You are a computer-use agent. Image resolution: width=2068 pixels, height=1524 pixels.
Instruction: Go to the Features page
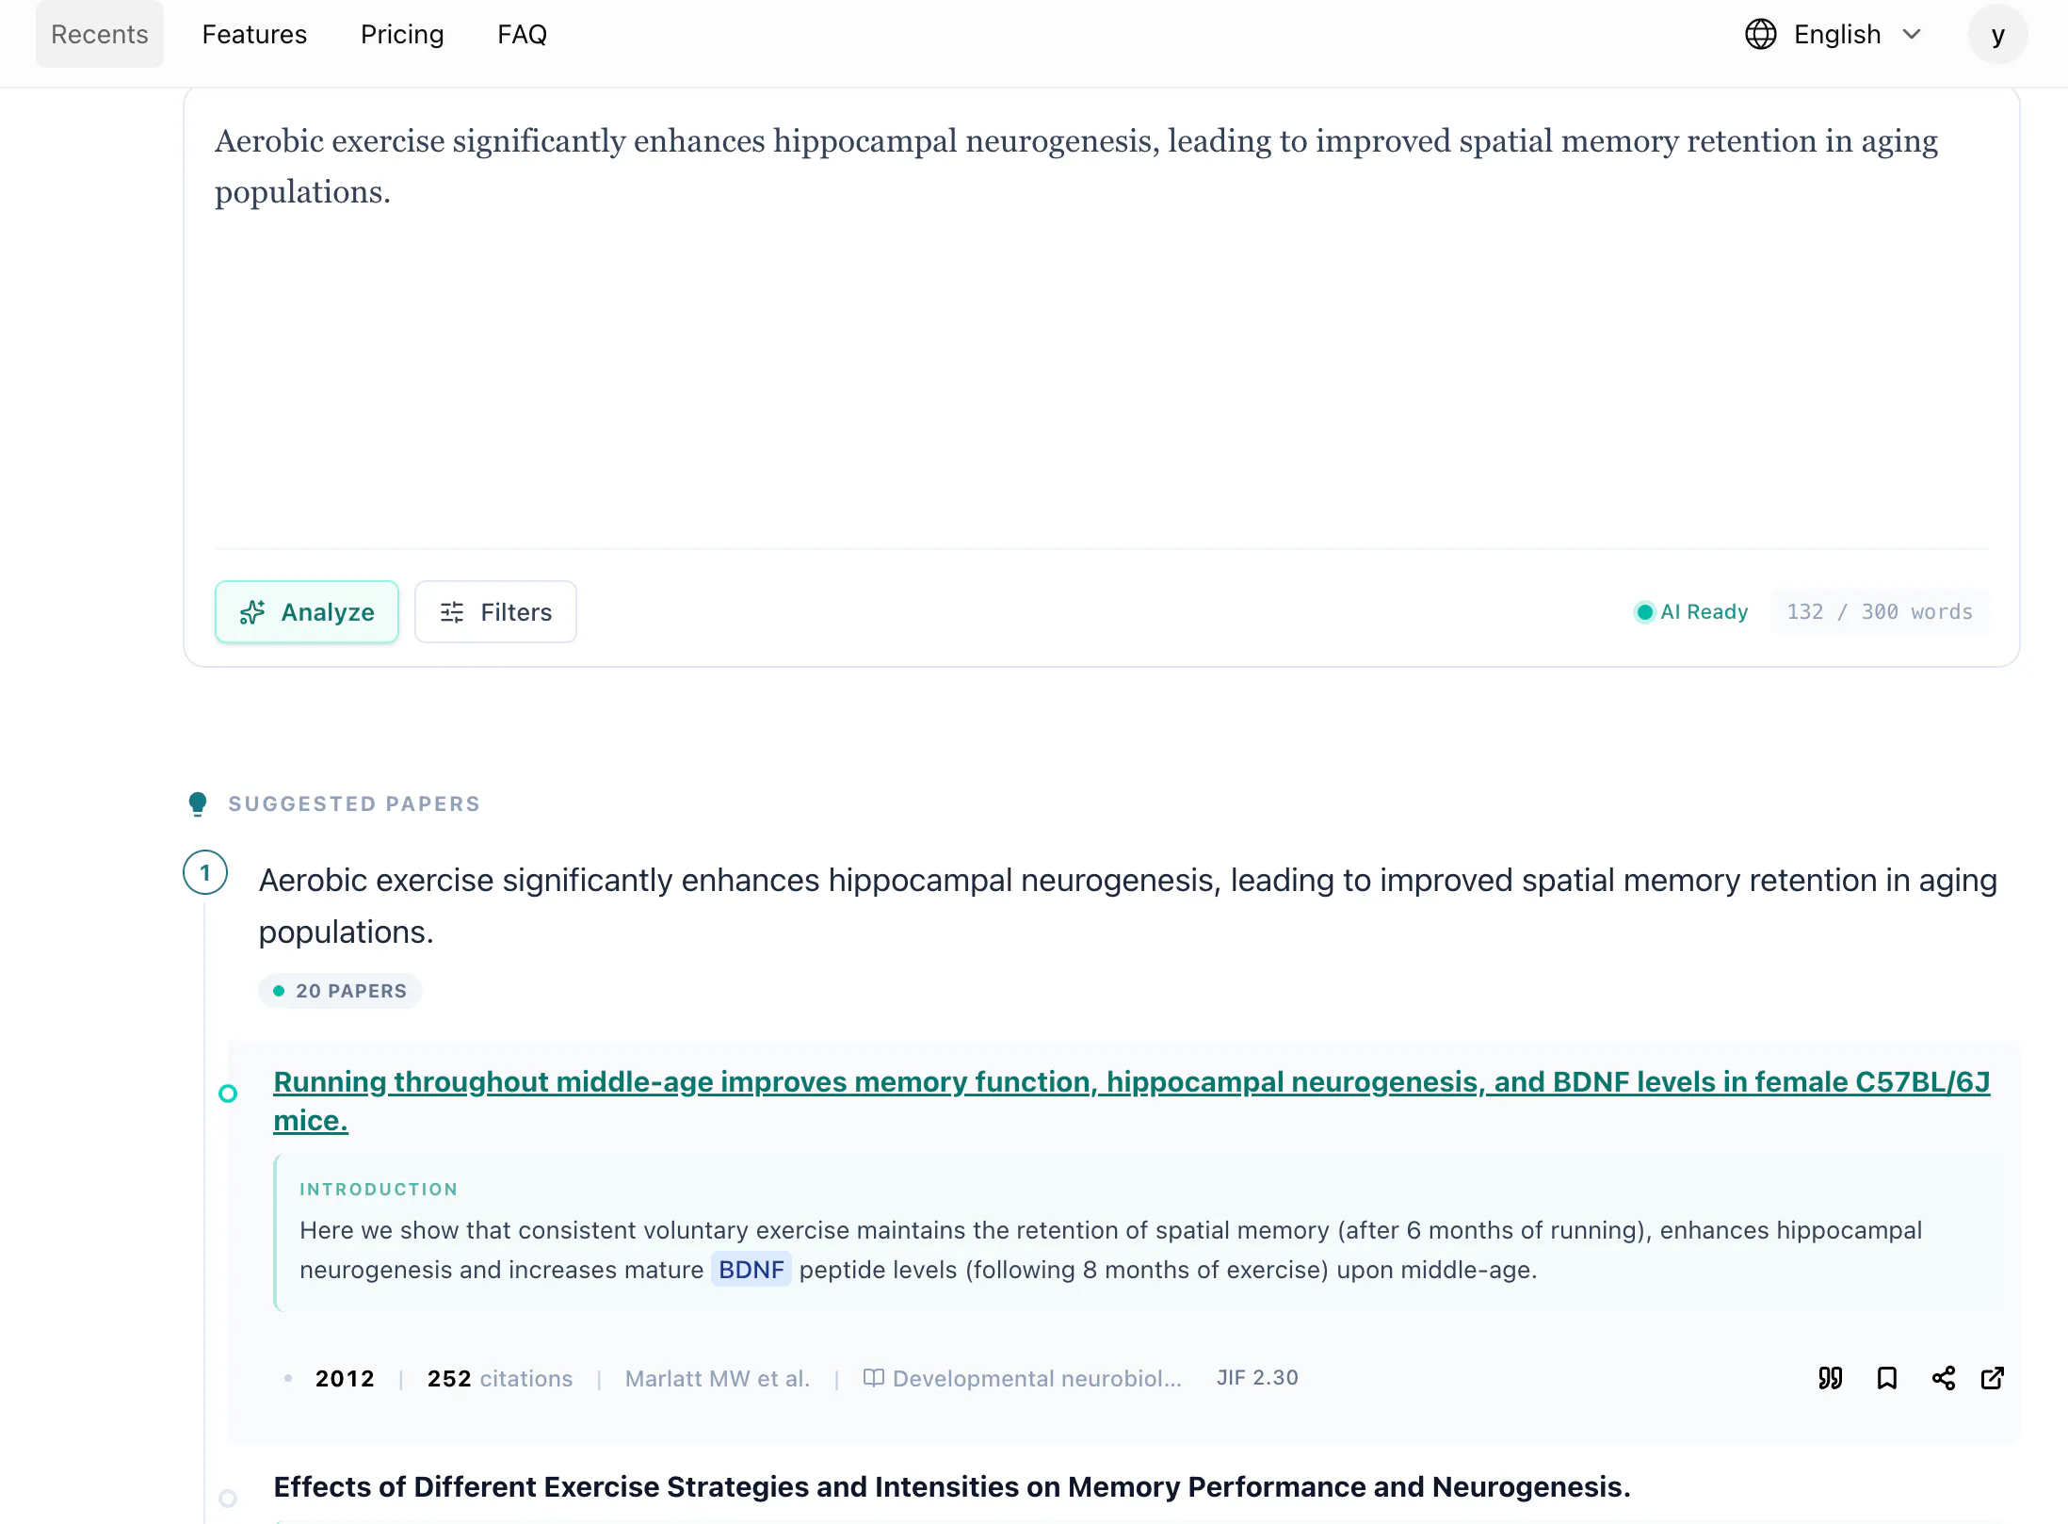coord(254,35)
